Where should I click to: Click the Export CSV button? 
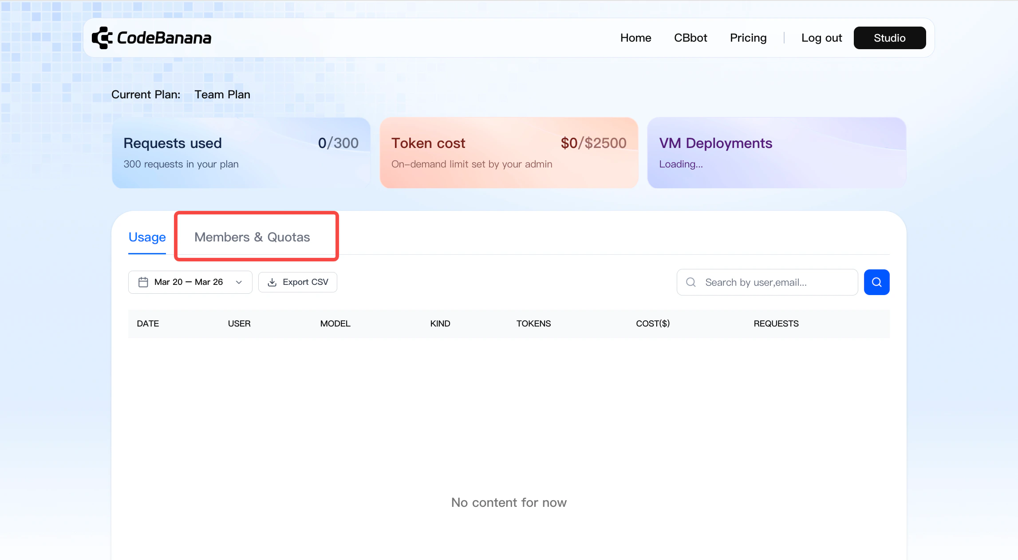(298, 282)
